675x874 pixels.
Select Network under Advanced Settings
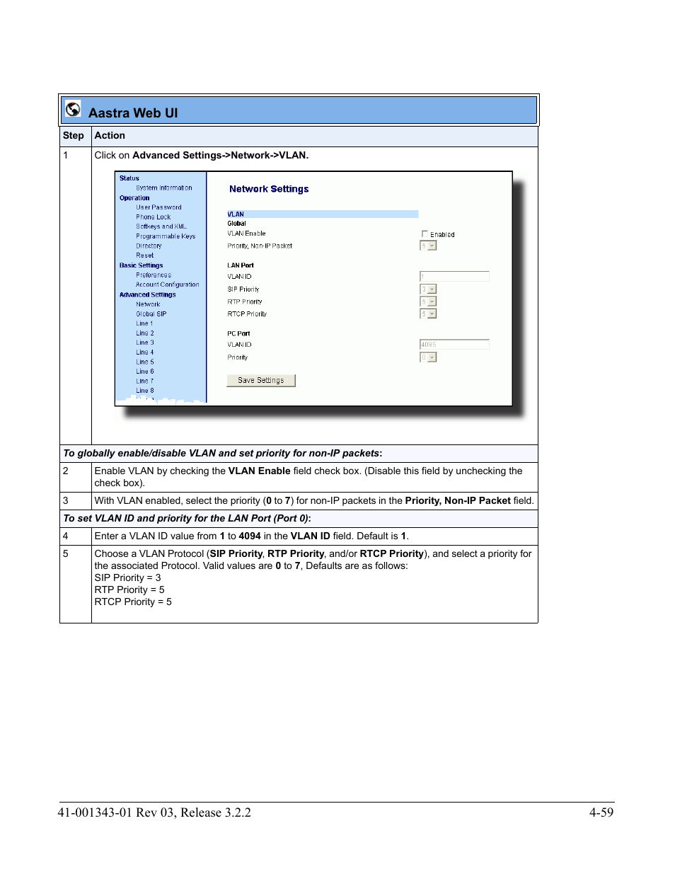click(148, 304)
